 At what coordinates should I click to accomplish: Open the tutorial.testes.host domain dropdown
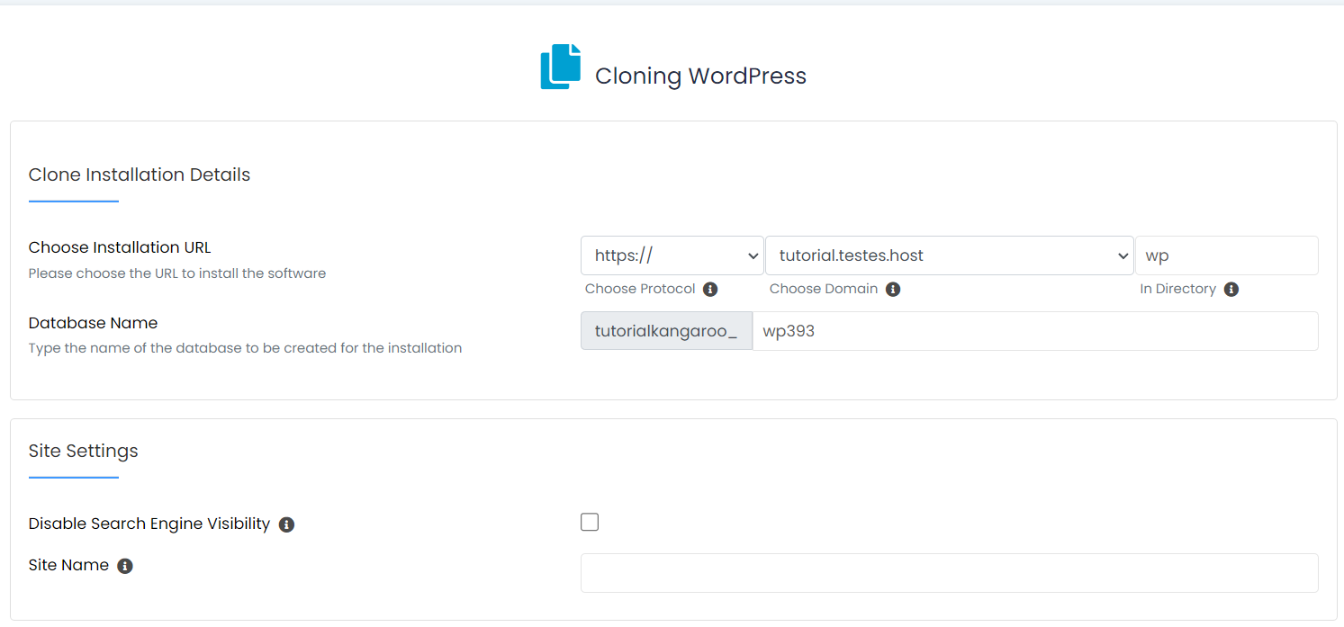click(949, 255)
